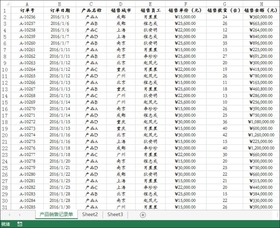The image size is (280, 228).
Task: Click the 就绪 status text in status bar
Action: (6, 224)
